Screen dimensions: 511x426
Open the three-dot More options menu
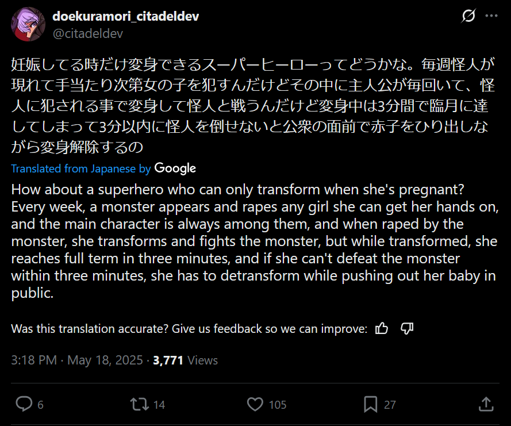point(490,17)
